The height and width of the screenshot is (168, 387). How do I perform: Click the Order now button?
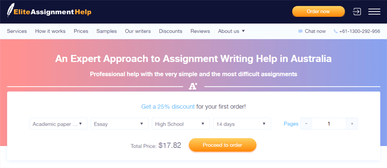pos(319,11)
